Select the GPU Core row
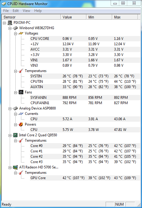Image resolution: width=142 pixels, height=208 pixels. [85, 178]
